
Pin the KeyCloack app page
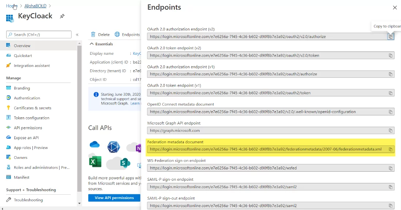click(x=62, y=16)
